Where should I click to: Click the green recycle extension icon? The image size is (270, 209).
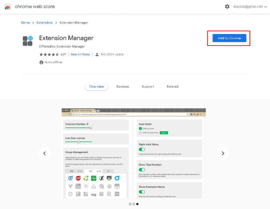(x=86, y=178)
